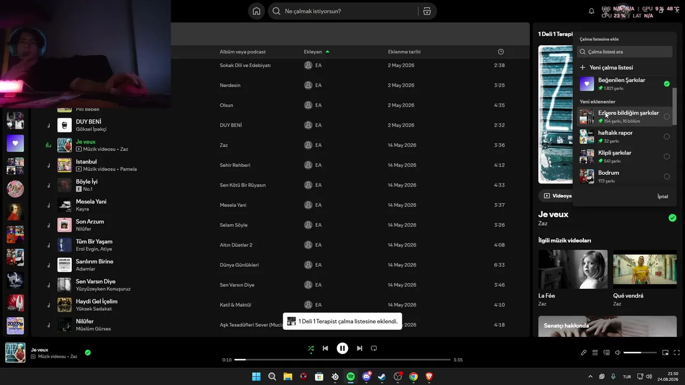Click the playlist picker scrollbar

(674, 105)
